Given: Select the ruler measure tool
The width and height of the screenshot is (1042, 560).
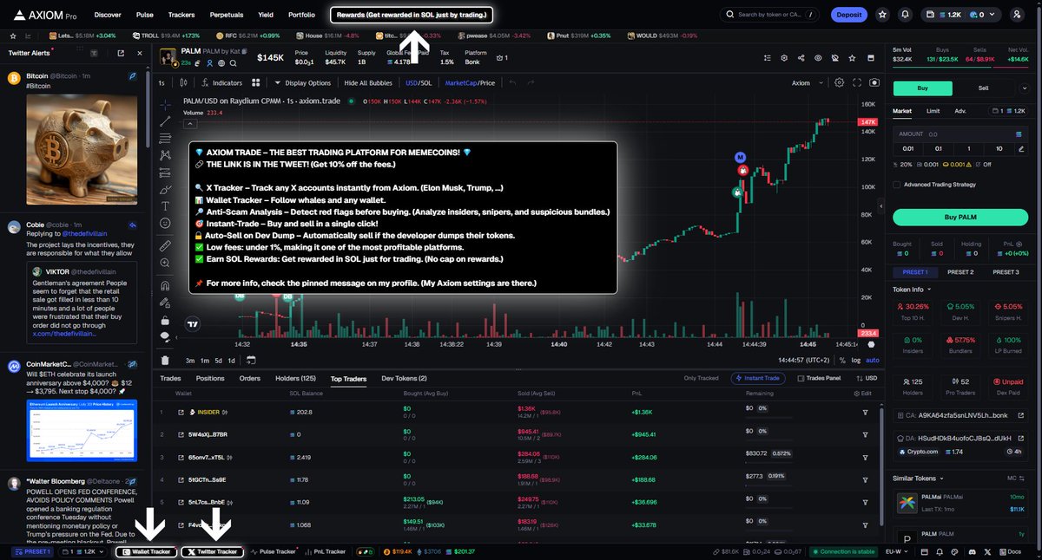Looking at the screenshot, I should (x=165, y=246).
